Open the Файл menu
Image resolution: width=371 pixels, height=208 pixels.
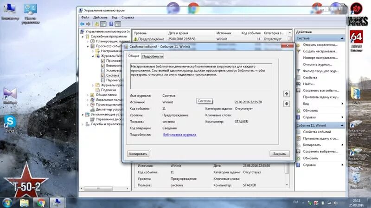click(x=85, y=18)
